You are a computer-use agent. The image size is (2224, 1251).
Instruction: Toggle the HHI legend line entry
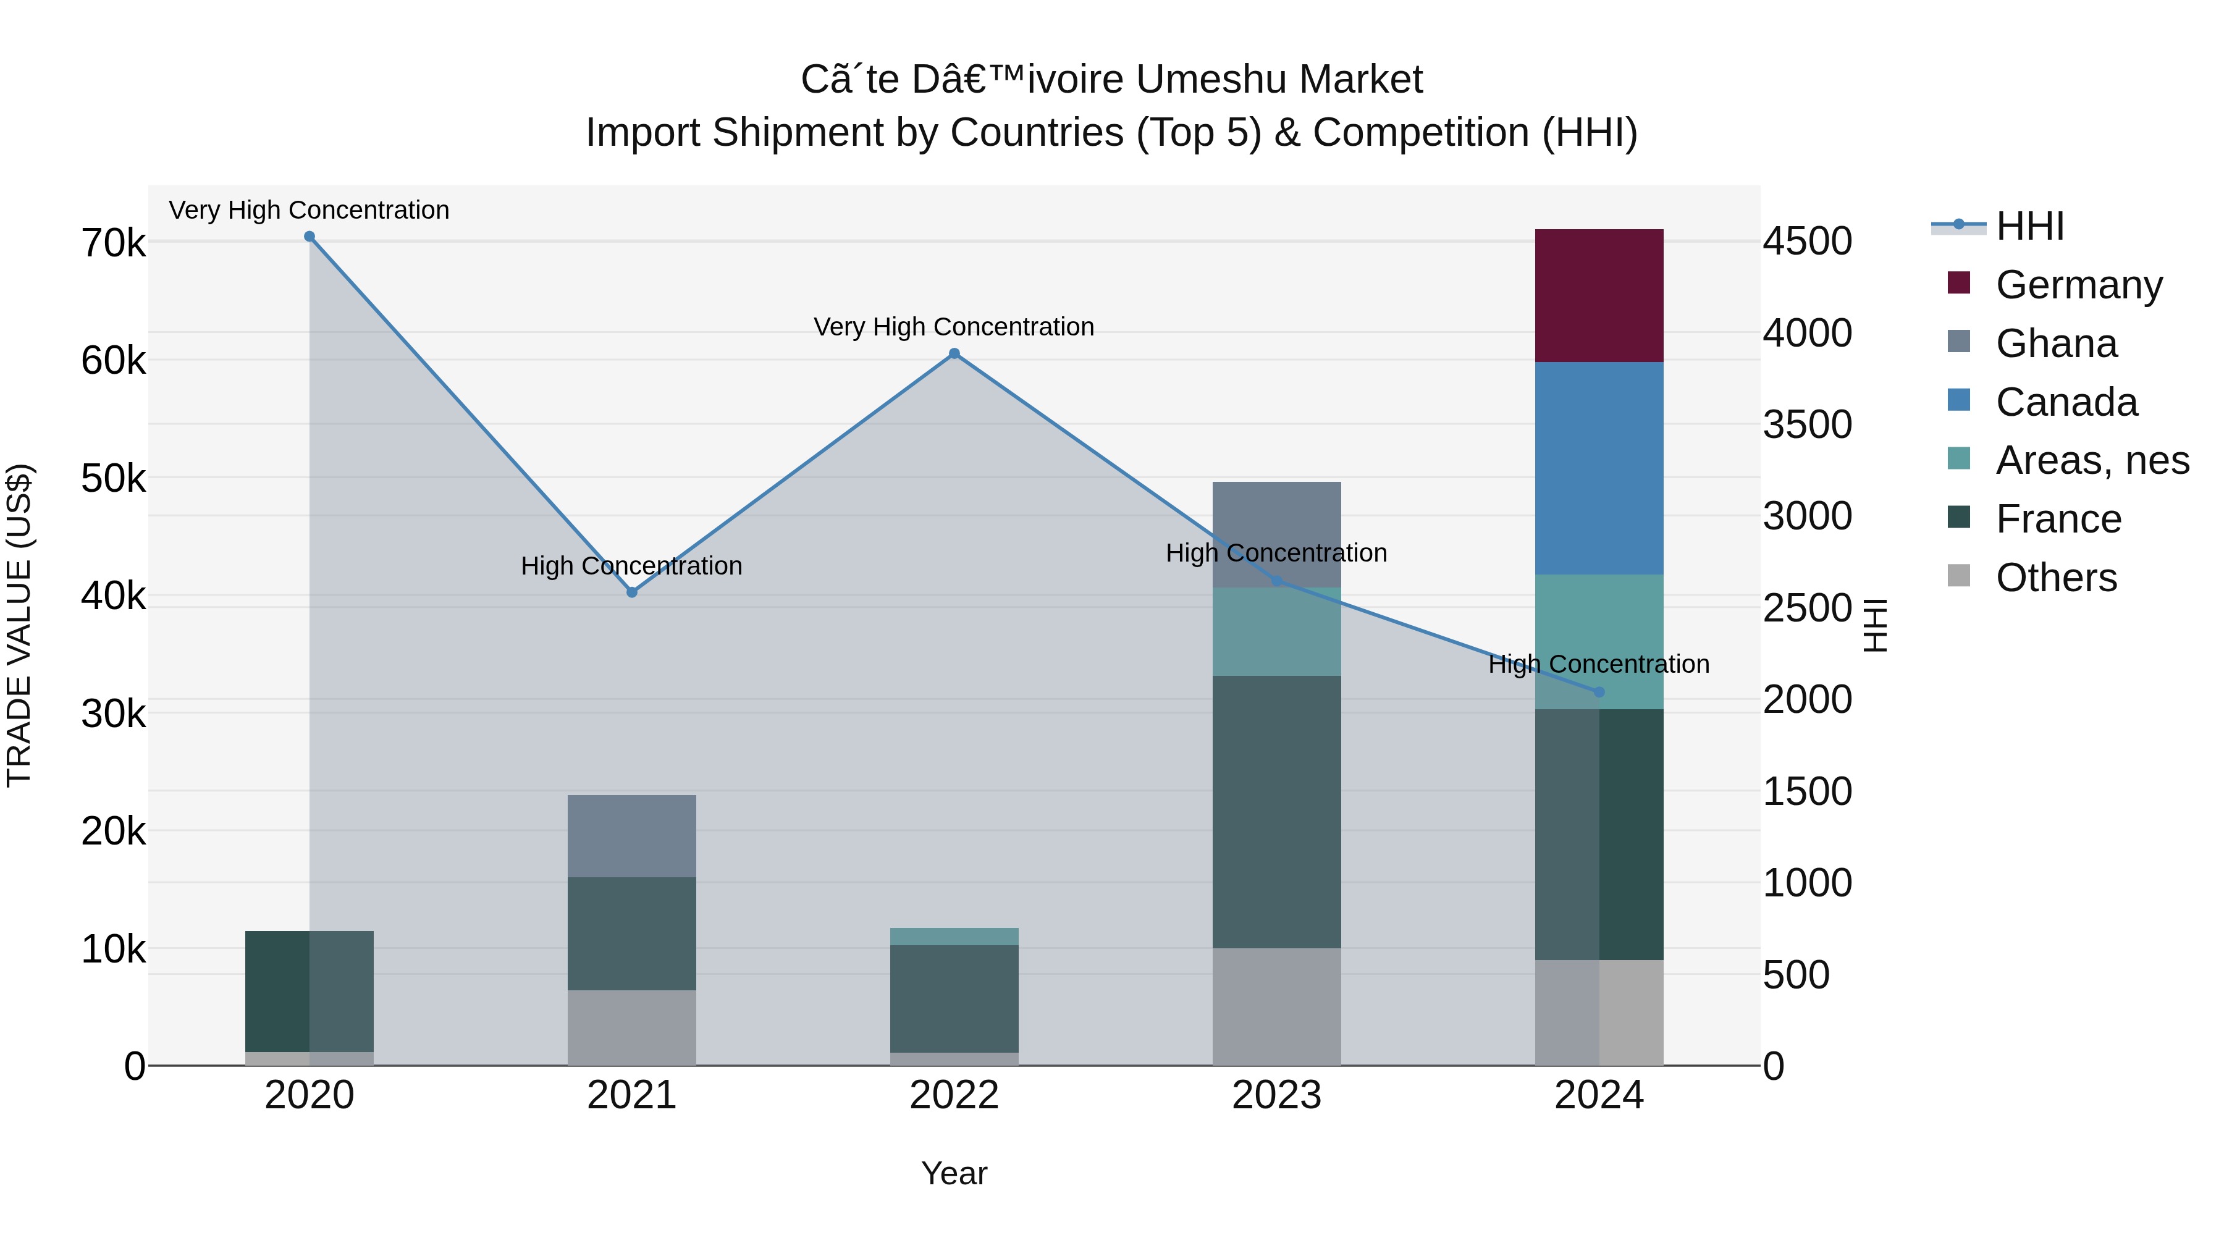pyautogui.click(x=1958, y=226)
